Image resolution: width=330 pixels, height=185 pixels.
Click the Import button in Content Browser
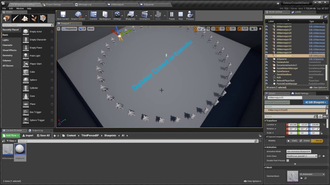coord(28,135)
